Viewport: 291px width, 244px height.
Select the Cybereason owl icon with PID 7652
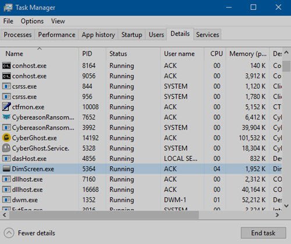pos(6,117)
